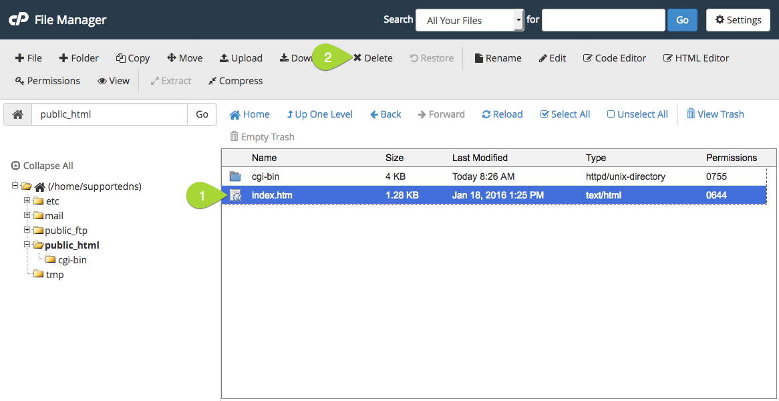Image resolution: width=779 pixels, height=401 pixels.
Task: View the selected file
Action: [114, 80]
